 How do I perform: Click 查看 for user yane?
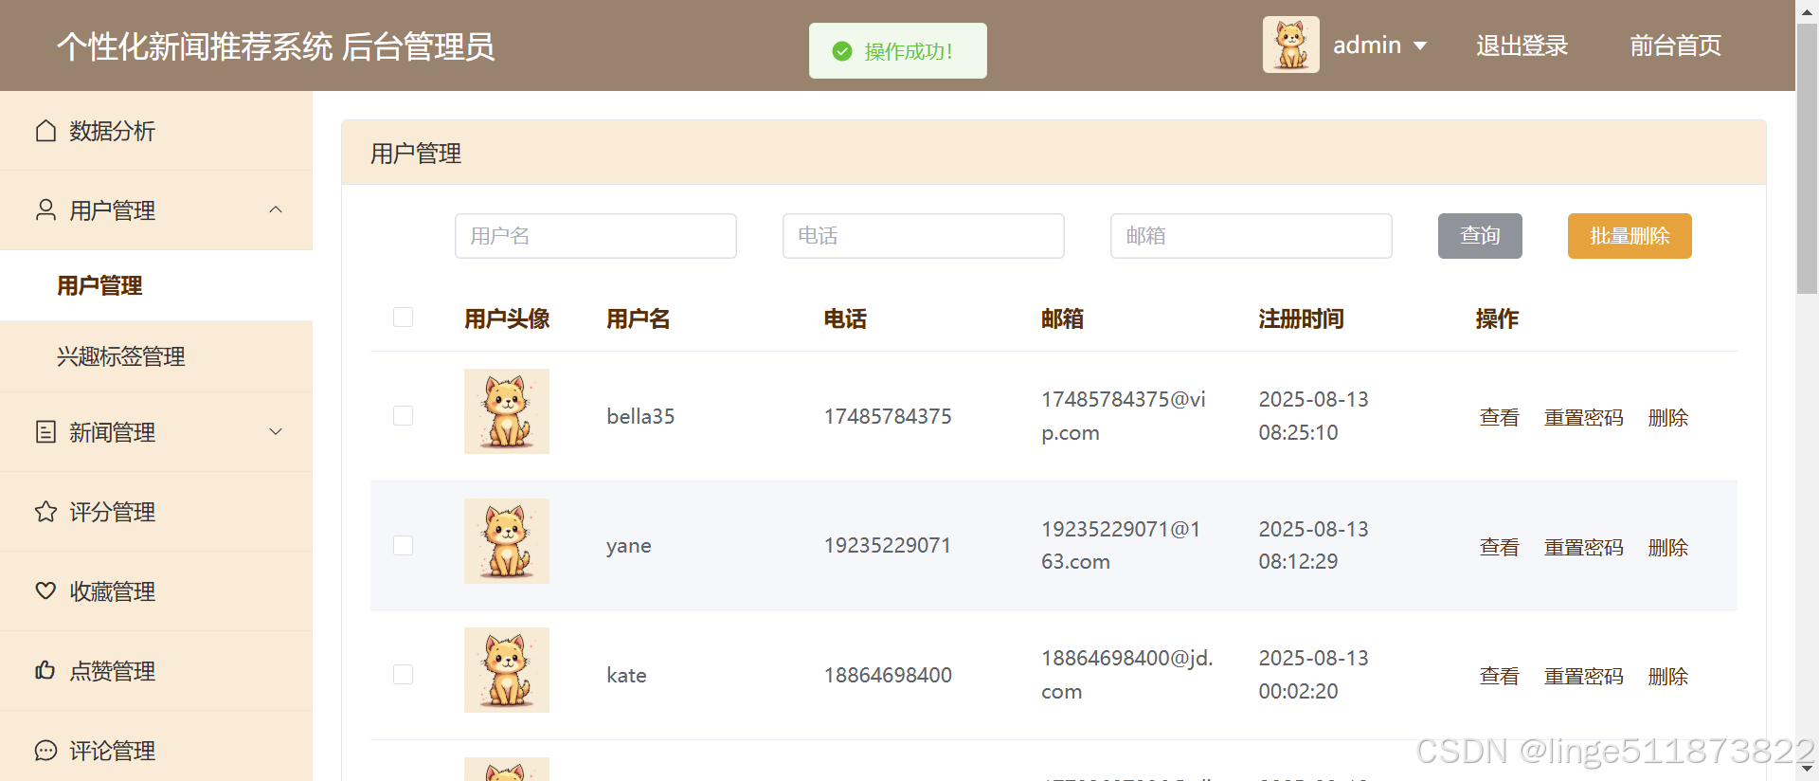[1499, 547]
